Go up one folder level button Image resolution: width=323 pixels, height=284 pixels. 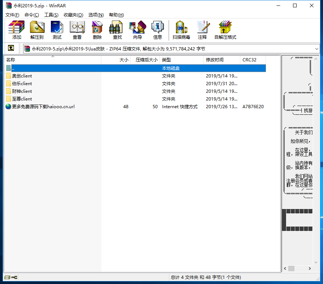pos(11,48)
